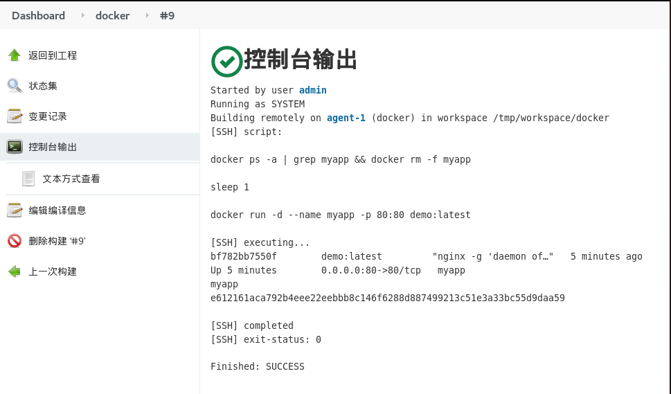Click the 'docker ps -a | grep myapp' command line
Viewport: 671px width, 394px height.
(x=341, y=159)
